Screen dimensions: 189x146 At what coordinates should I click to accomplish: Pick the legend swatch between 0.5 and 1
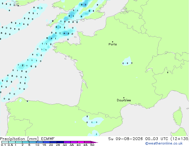click(x=12, y=142)
